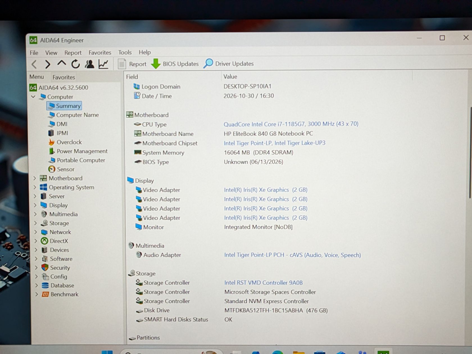Open the File menu
Image resolution: width=472 pixels, height=354 pixels.
click(34, 53)
